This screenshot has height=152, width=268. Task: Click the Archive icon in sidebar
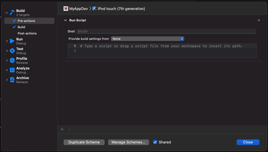point(12,80)
